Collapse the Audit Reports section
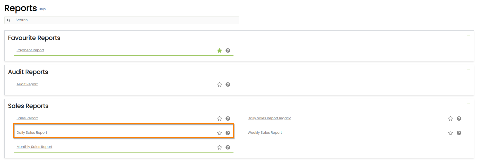 click(x=469, y=70)
